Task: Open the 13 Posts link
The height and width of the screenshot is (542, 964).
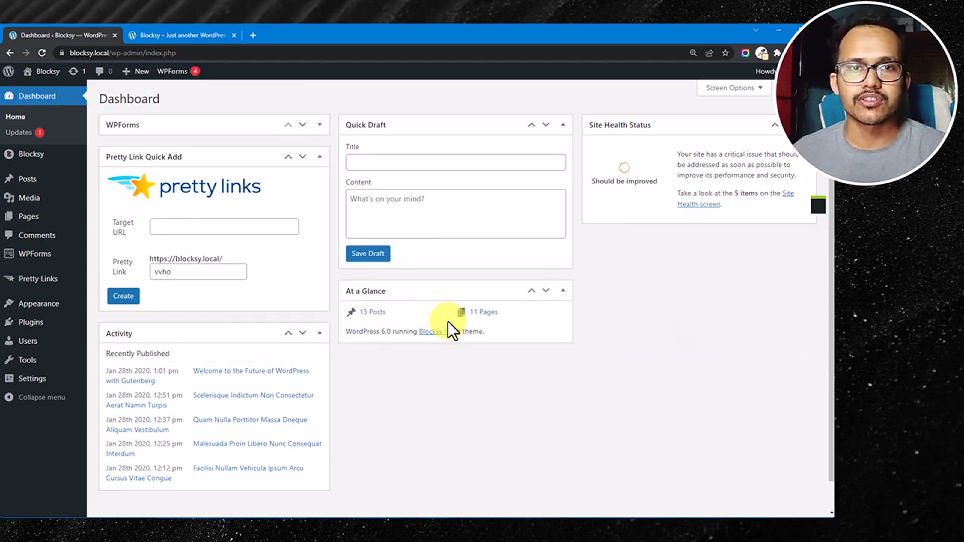Action: pyautogui.click(x=373, y=312)
